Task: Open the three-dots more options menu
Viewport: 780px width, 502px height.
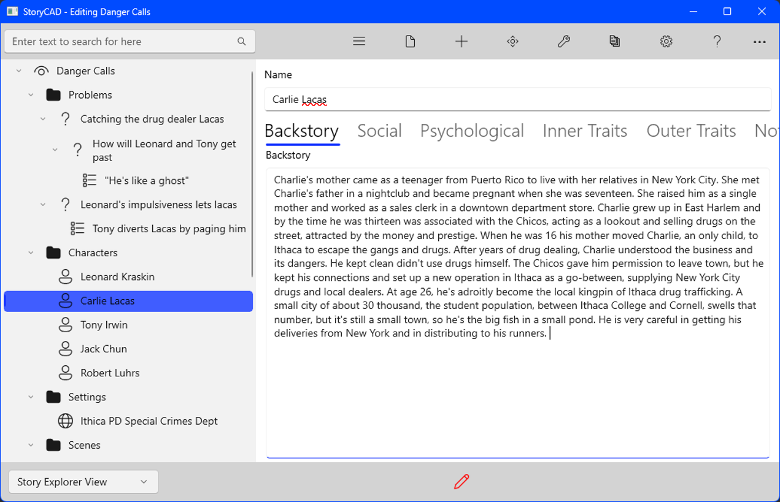Action: click(x=759, y=42)
